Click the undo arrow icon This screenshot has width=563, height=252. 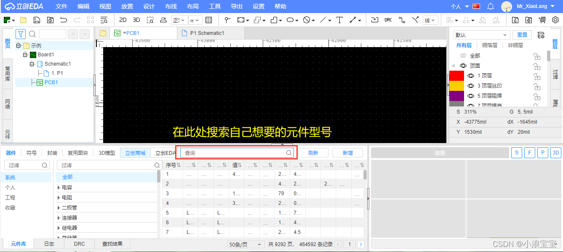pyautogui.click(x=64, y=20)
